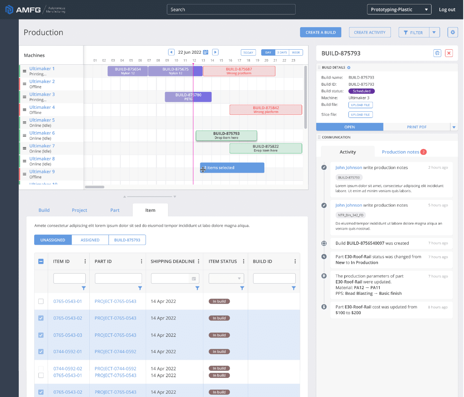The width and height of the screenshot is (464, 397).
Task: Close the BUILD-875793 panel with red X
Action: [x=449, y=53]
